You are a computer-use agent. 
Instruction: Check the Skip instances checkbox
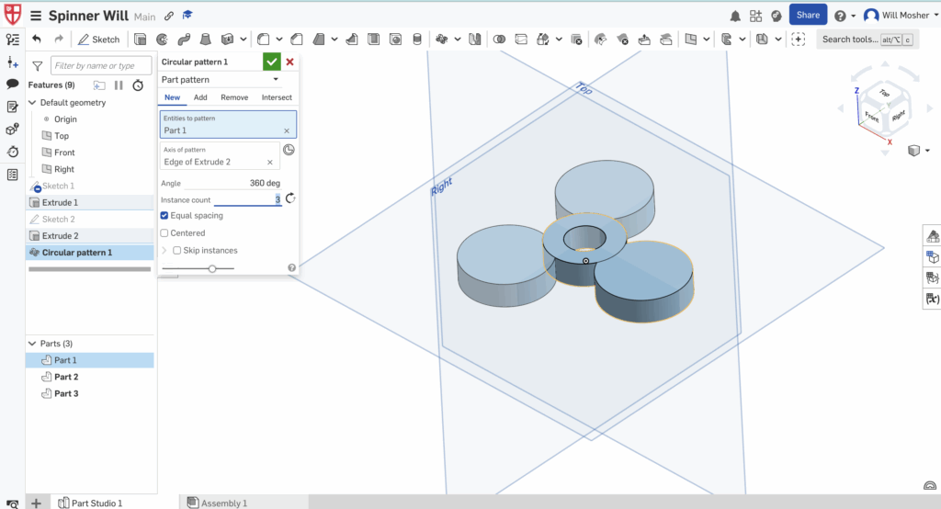click(176, 251)
